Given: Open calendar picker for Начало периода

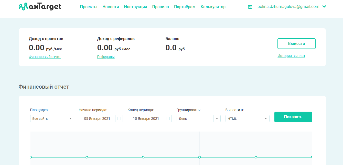Looking at the screenshot, I should click(119, 119).
